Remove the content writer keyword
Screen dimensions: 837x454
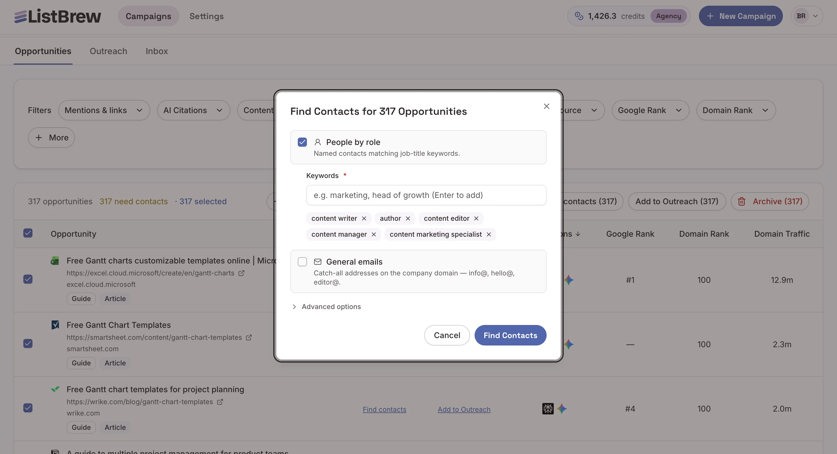coord(364,218)
